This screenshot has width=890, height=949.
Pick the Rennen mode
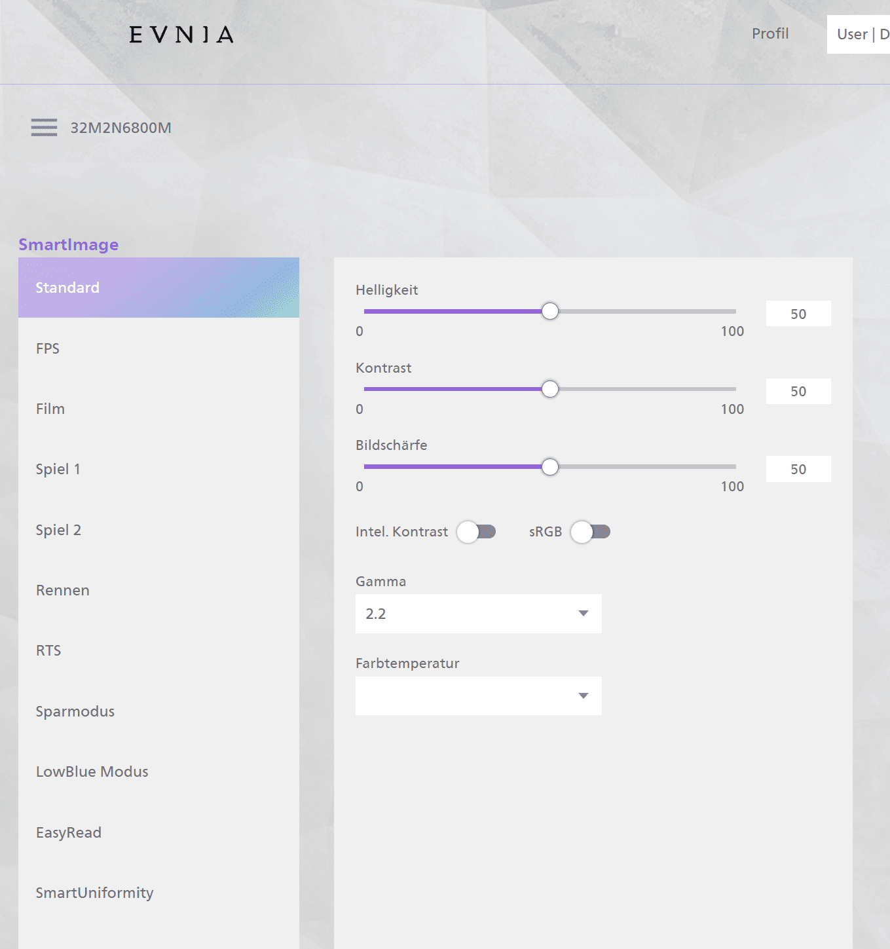click(x=158, y=590)
